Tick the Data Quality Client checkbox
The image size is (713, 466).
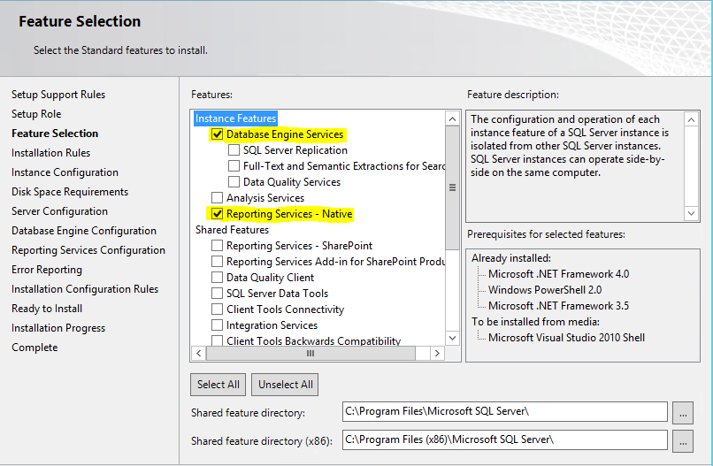coord(218,278)
